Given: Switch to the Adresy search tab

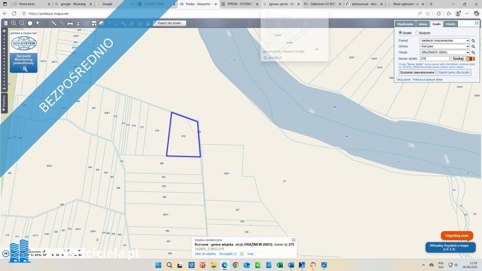Looking at the screenshot, I should pos(423,24).
